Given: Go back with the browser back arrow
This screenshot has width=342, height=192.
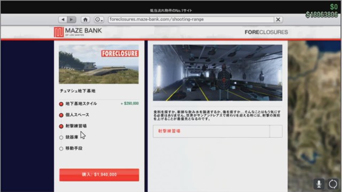Looking at the screenshot, I should point(63,20).
